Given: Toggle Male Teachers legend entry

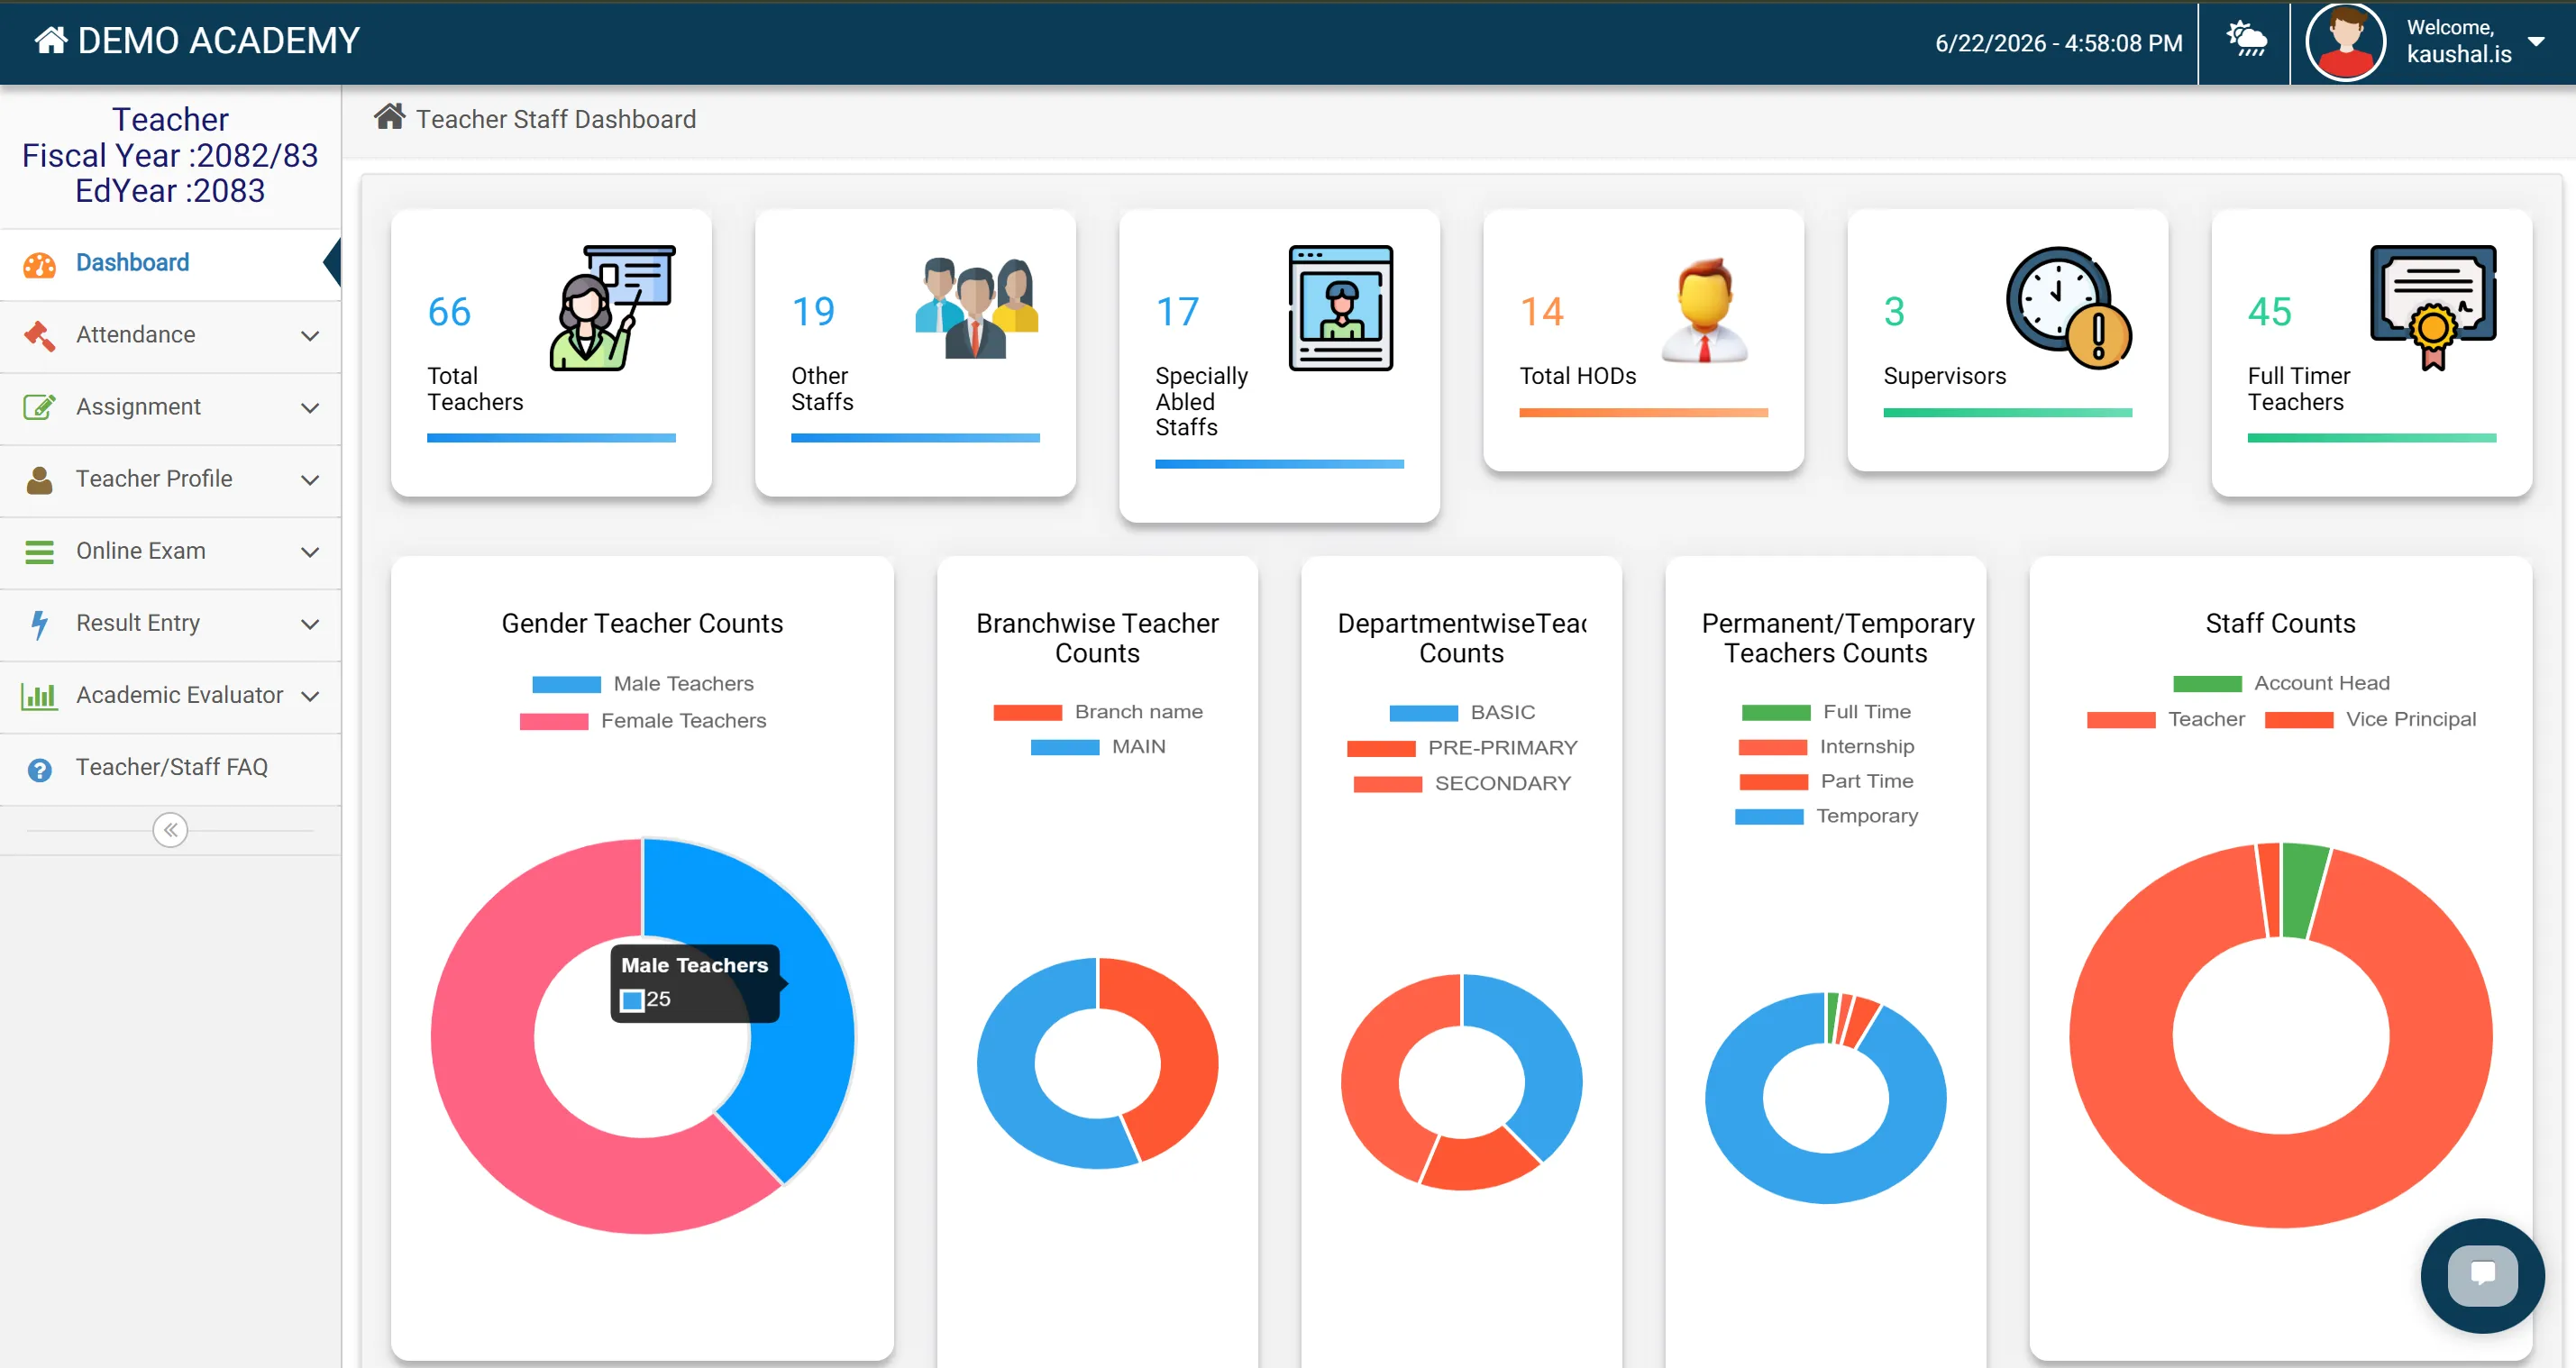Looking at the screenshot, I should (643, 684).
